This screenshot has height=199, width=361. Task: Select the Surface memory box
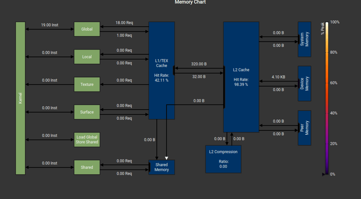point(87,112)
